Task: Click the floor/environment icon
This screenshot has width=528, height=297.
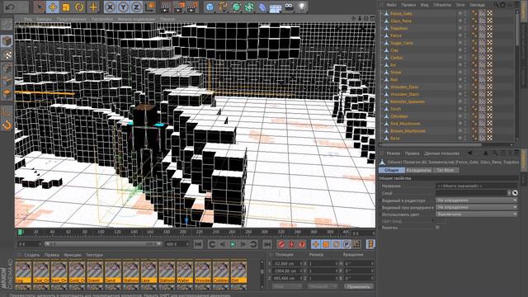Action: click(276, 7)
